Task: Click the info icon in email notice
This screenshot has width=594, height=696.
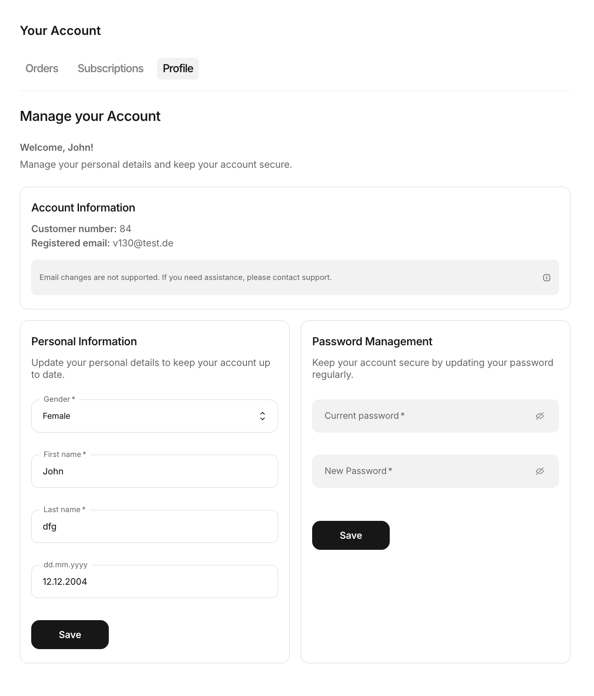Action: 546,278
